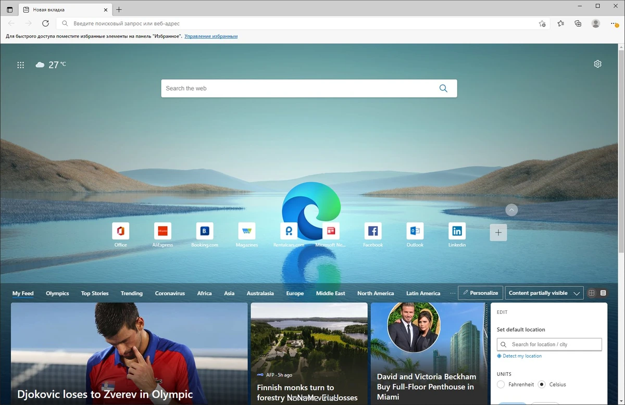Viewport: 625px width, 405px height.
Task: Open the weather widget showing 27 °C
Action: 51,65
